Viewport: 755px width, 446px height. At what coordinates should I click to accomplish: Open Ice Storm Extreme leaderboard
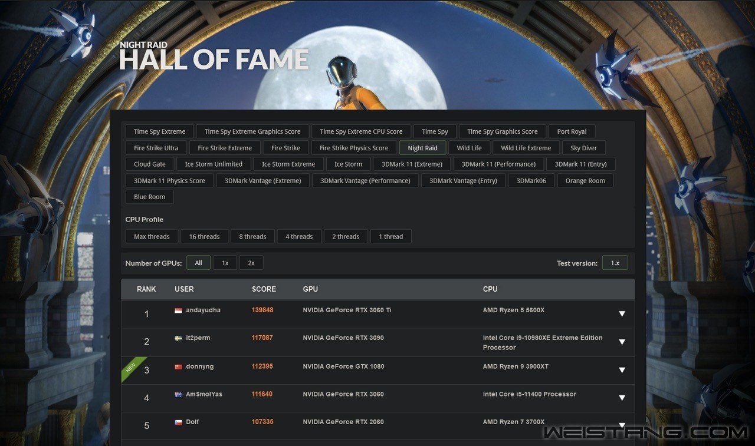point(288,164)
